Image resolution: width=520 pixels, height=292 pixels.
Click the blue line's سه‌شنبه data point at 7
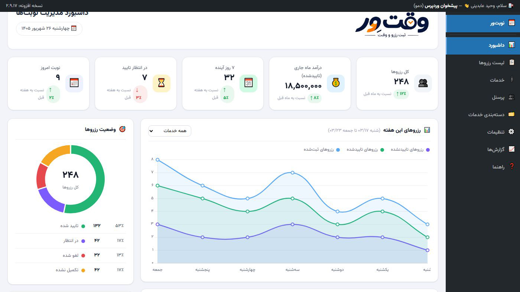pyautogui.click(x=293, y=173)
